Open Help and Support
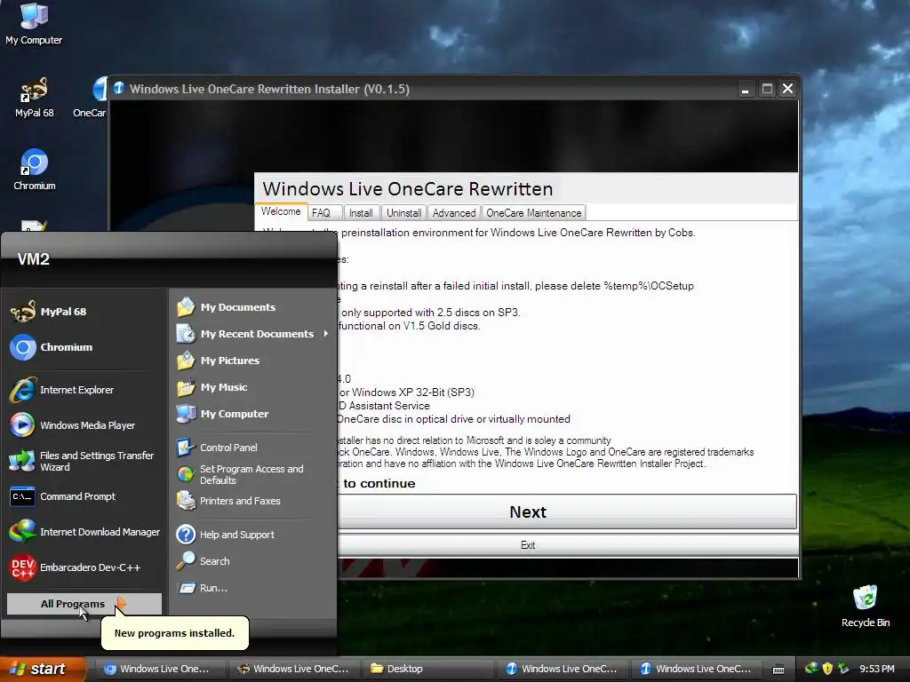This screenshot has width=910, height=682. coord(252,534)
